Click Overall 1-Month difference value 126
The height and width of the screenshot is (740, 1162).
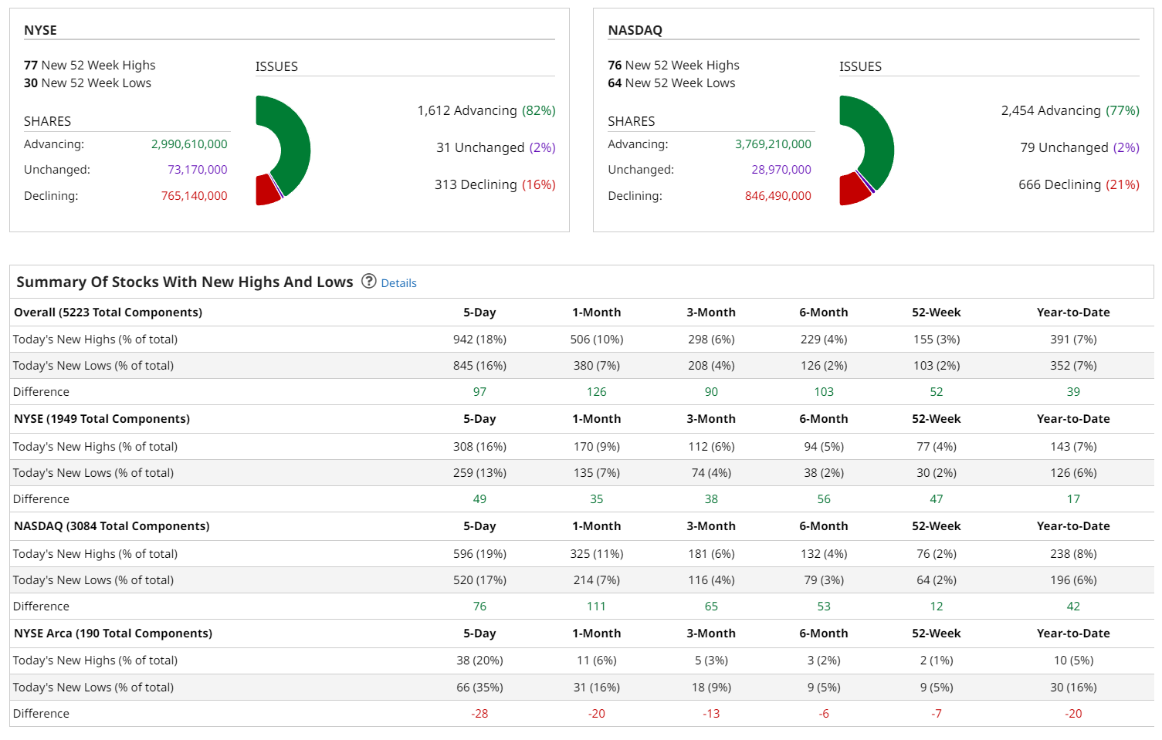[597, 392]
